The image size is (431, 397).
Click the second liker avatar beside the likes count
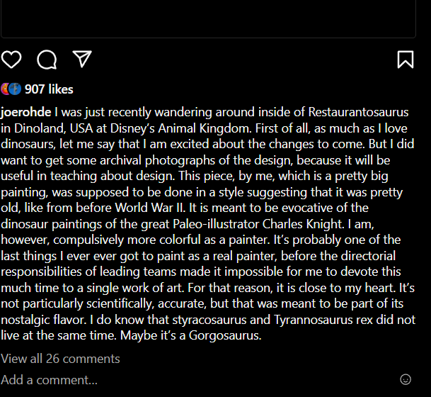pos(16,89)
